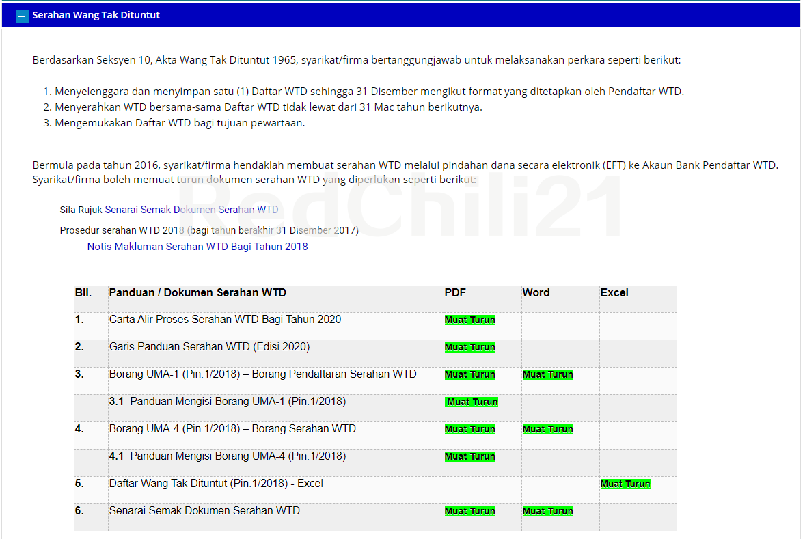Click the Panduan / Dokumen Serahan WTD header
Viewport: 805px width, 539px height.
[197, 292]
